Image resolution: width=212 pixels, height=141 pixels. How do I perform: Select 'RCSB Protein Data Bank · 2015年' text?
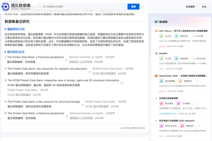[106, 101]
